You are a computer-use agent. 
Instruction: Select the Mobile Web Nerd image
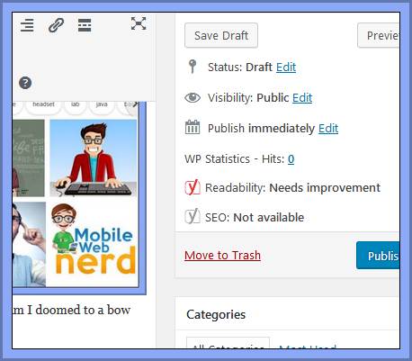[93, 243]
